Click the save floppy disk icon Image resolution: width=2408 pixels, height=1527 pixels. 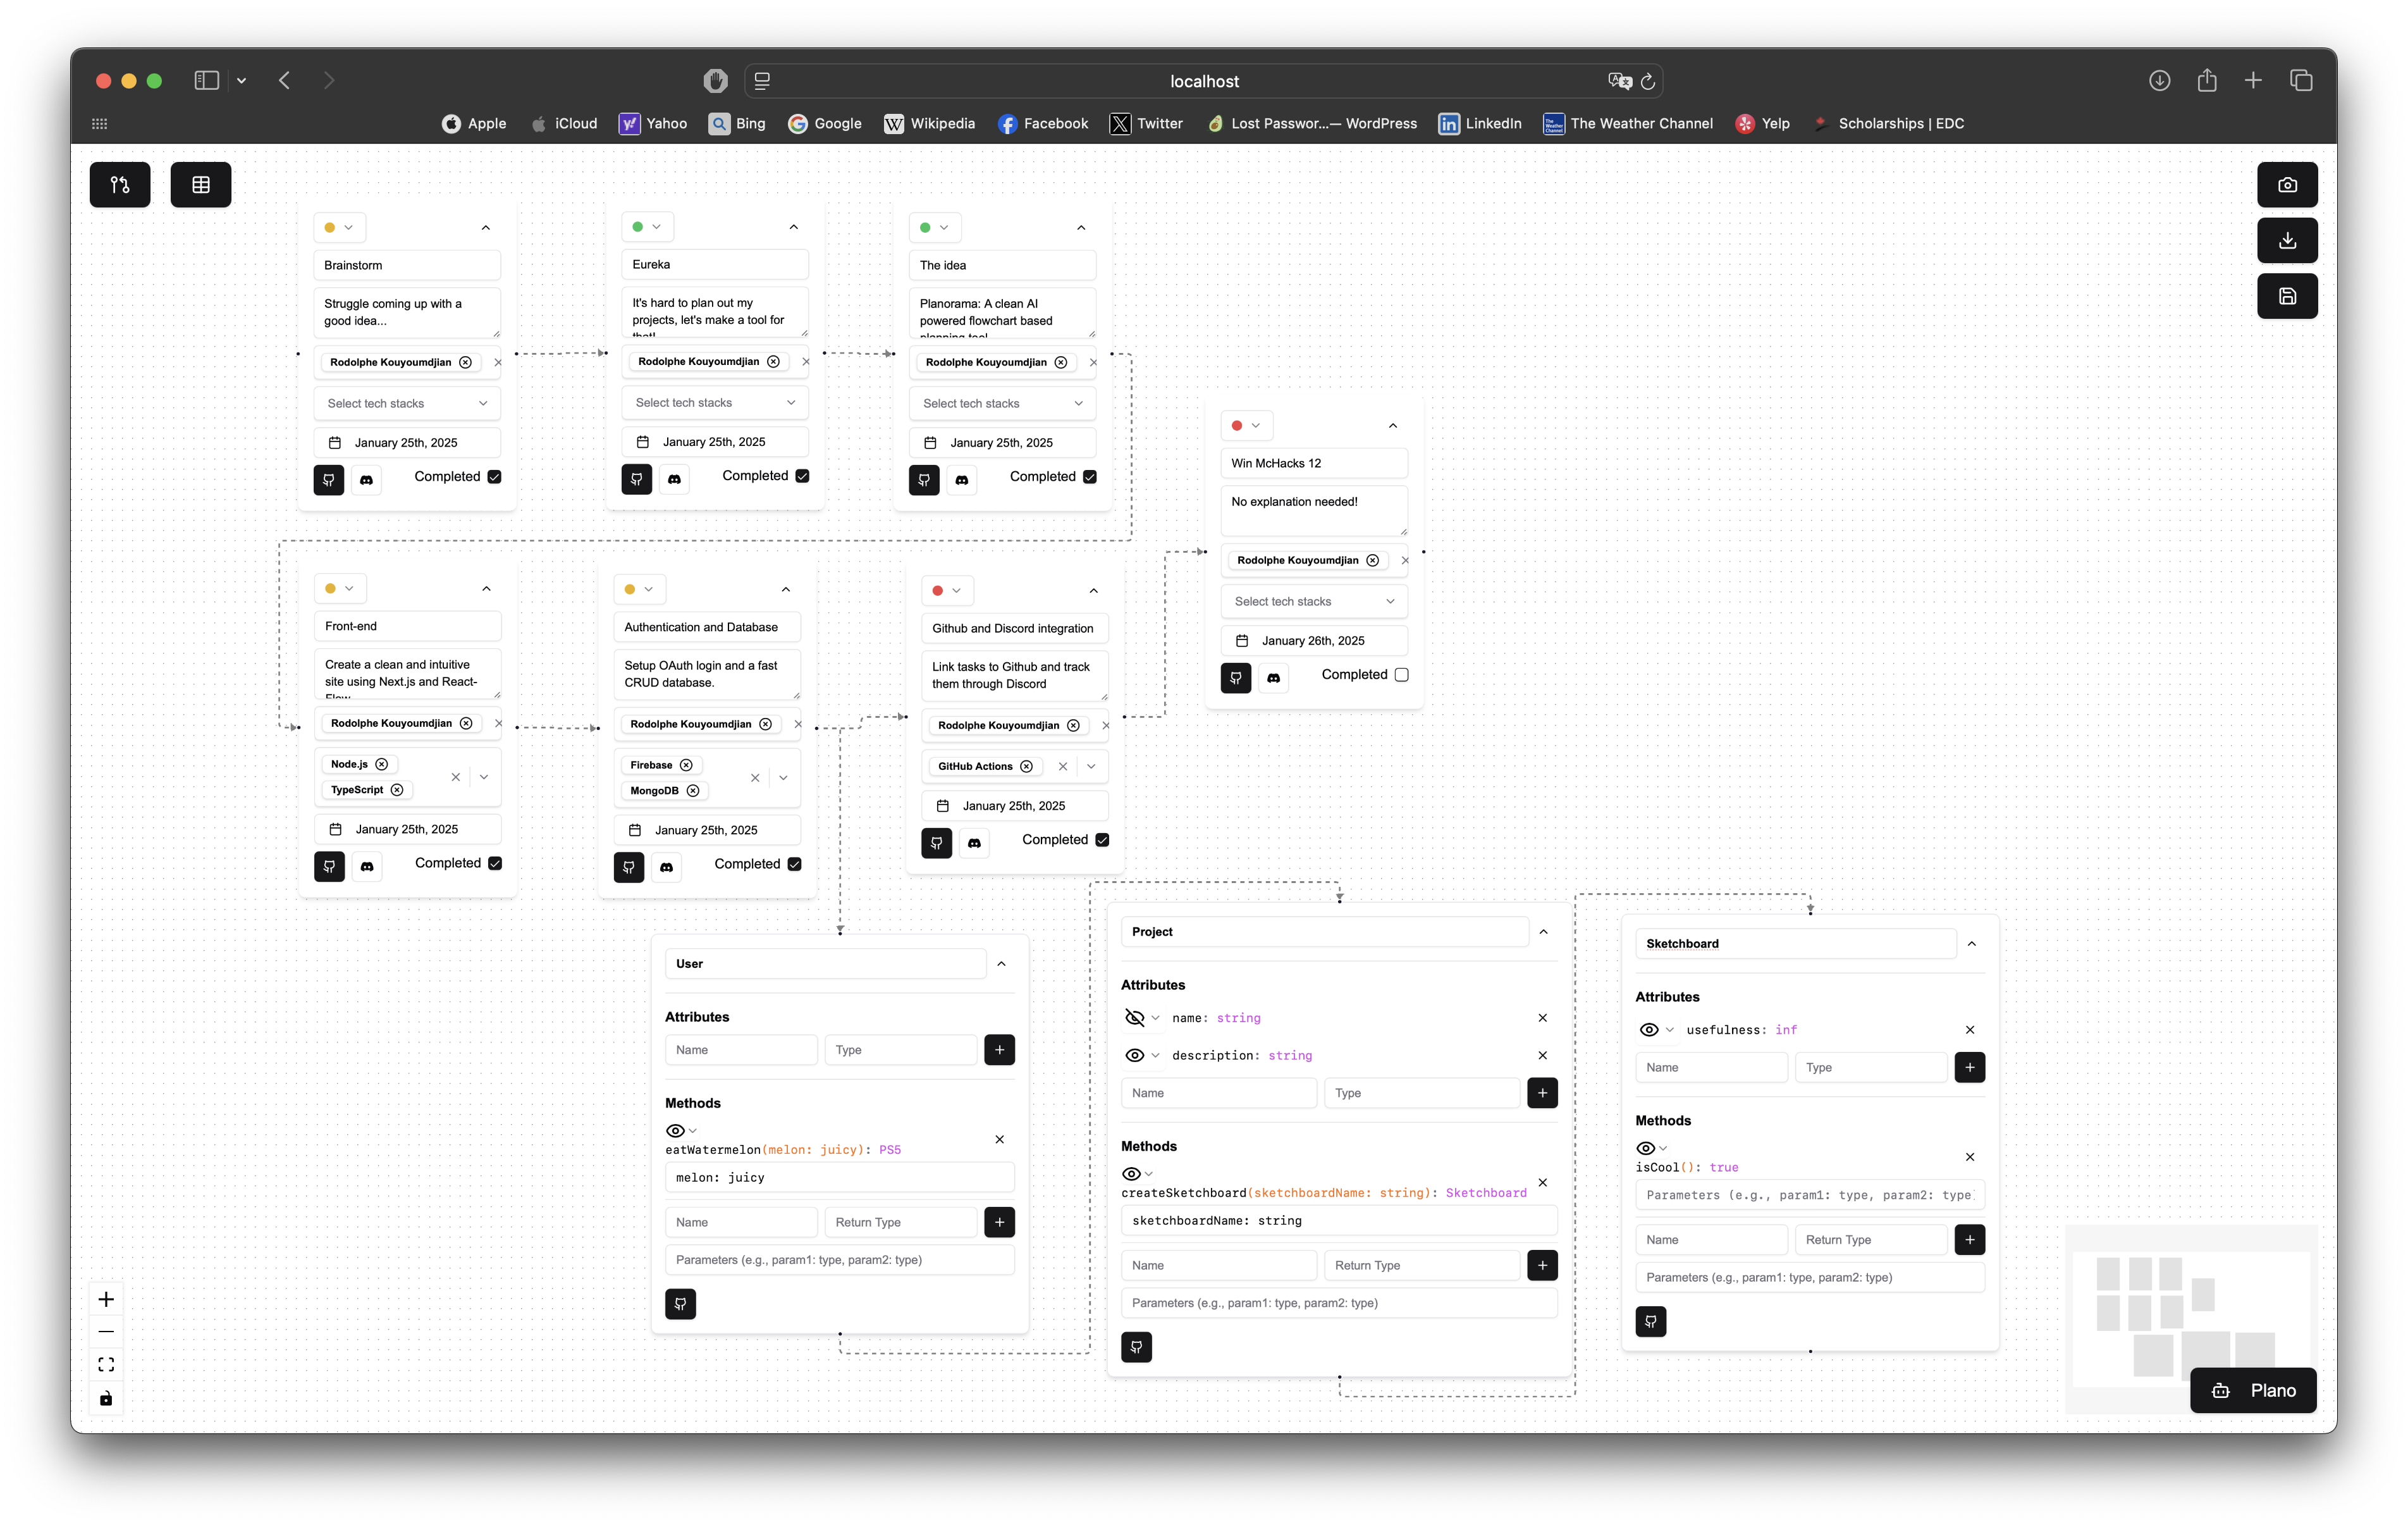coord(2287,296)
